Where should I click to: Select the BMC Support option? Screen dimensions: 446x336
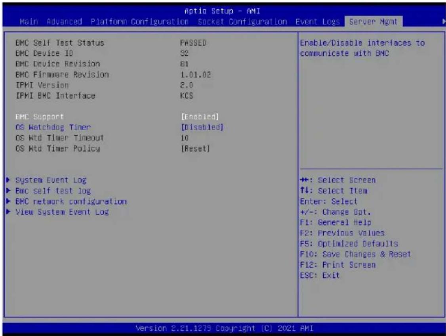[x=40, y=117]
